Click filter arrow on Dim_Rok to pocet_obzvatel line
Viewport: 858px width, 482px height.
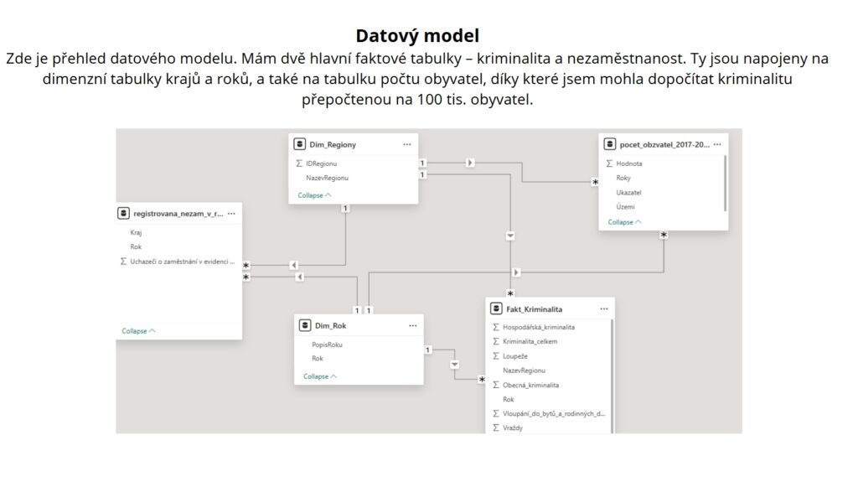click(516, 272)
